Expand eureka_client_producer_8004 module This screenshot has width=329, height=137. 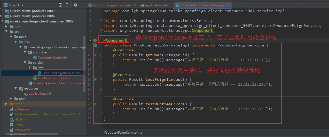tap(3, 16)
